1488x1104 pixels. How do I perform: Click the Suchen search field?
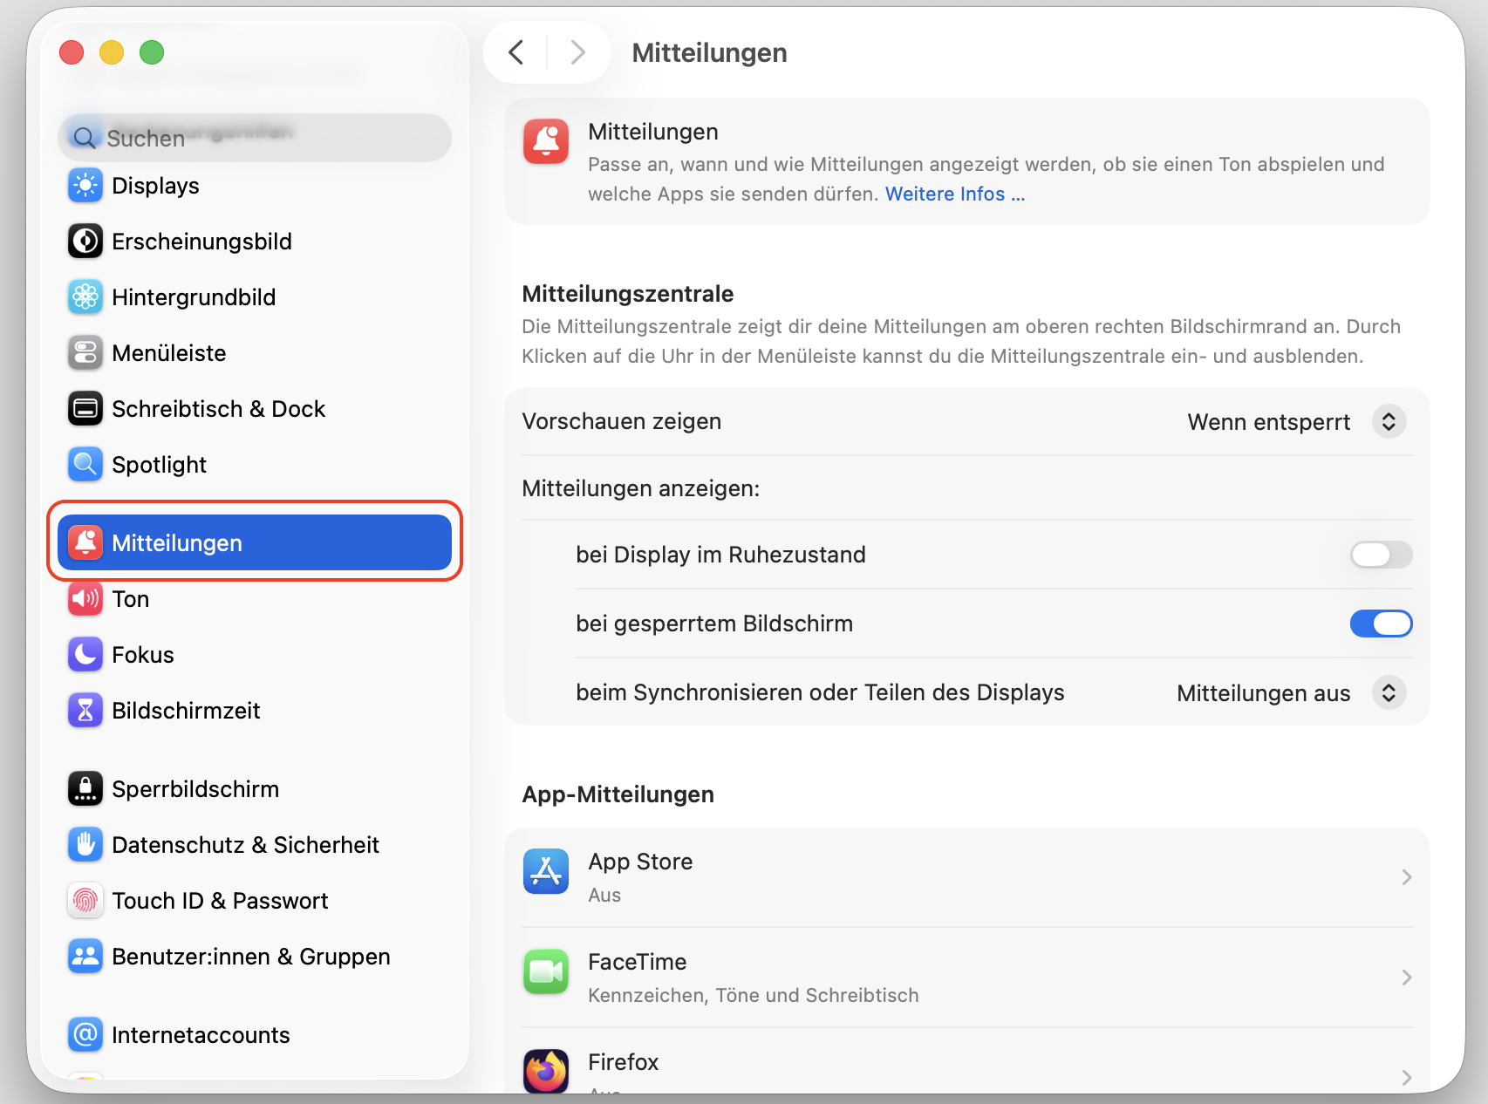[x=255, y=138]
